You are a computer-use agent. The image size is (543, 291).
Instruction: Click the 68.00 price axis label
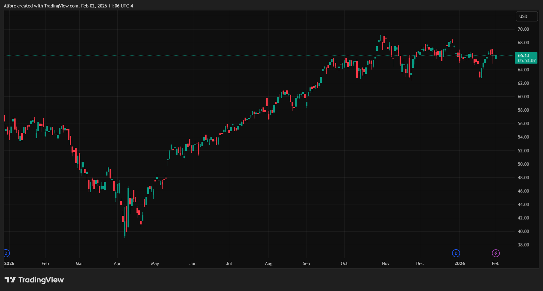tap(523, 43)
